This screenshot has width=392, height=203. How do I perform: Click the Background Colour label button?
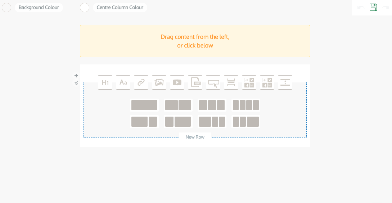coord(39,8)
